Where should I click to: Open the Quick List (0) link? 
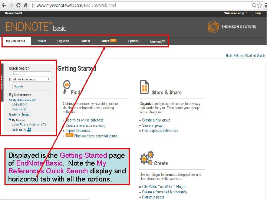[20, 109]
